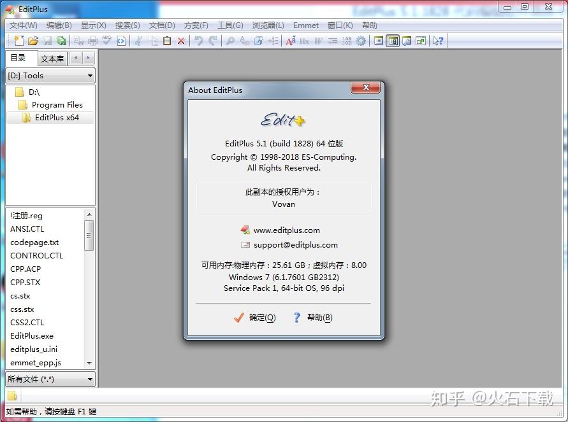This screenshot has width=568, height=422.
Task: Click the Undo arrow icon
Action: pos(198,41)
